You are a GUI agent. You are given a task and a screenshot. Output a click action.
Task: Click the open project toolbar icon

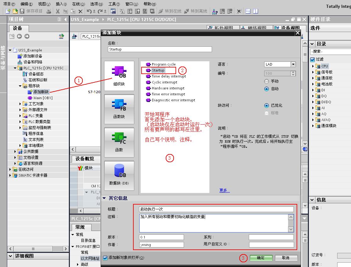point(15,11)
